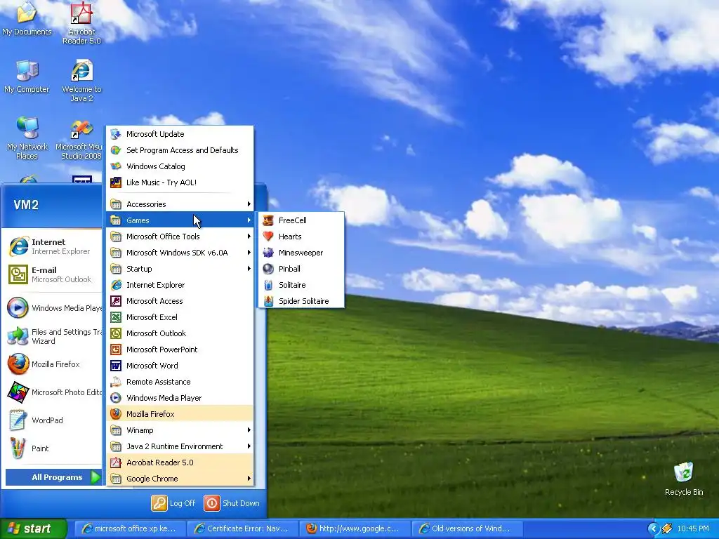Select My Network Places desktop icon
719x539 pixels.
click(27, 138)
